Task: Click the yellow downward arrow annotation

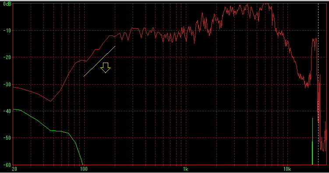Action: pyautogui.click(x=105, y=68)
